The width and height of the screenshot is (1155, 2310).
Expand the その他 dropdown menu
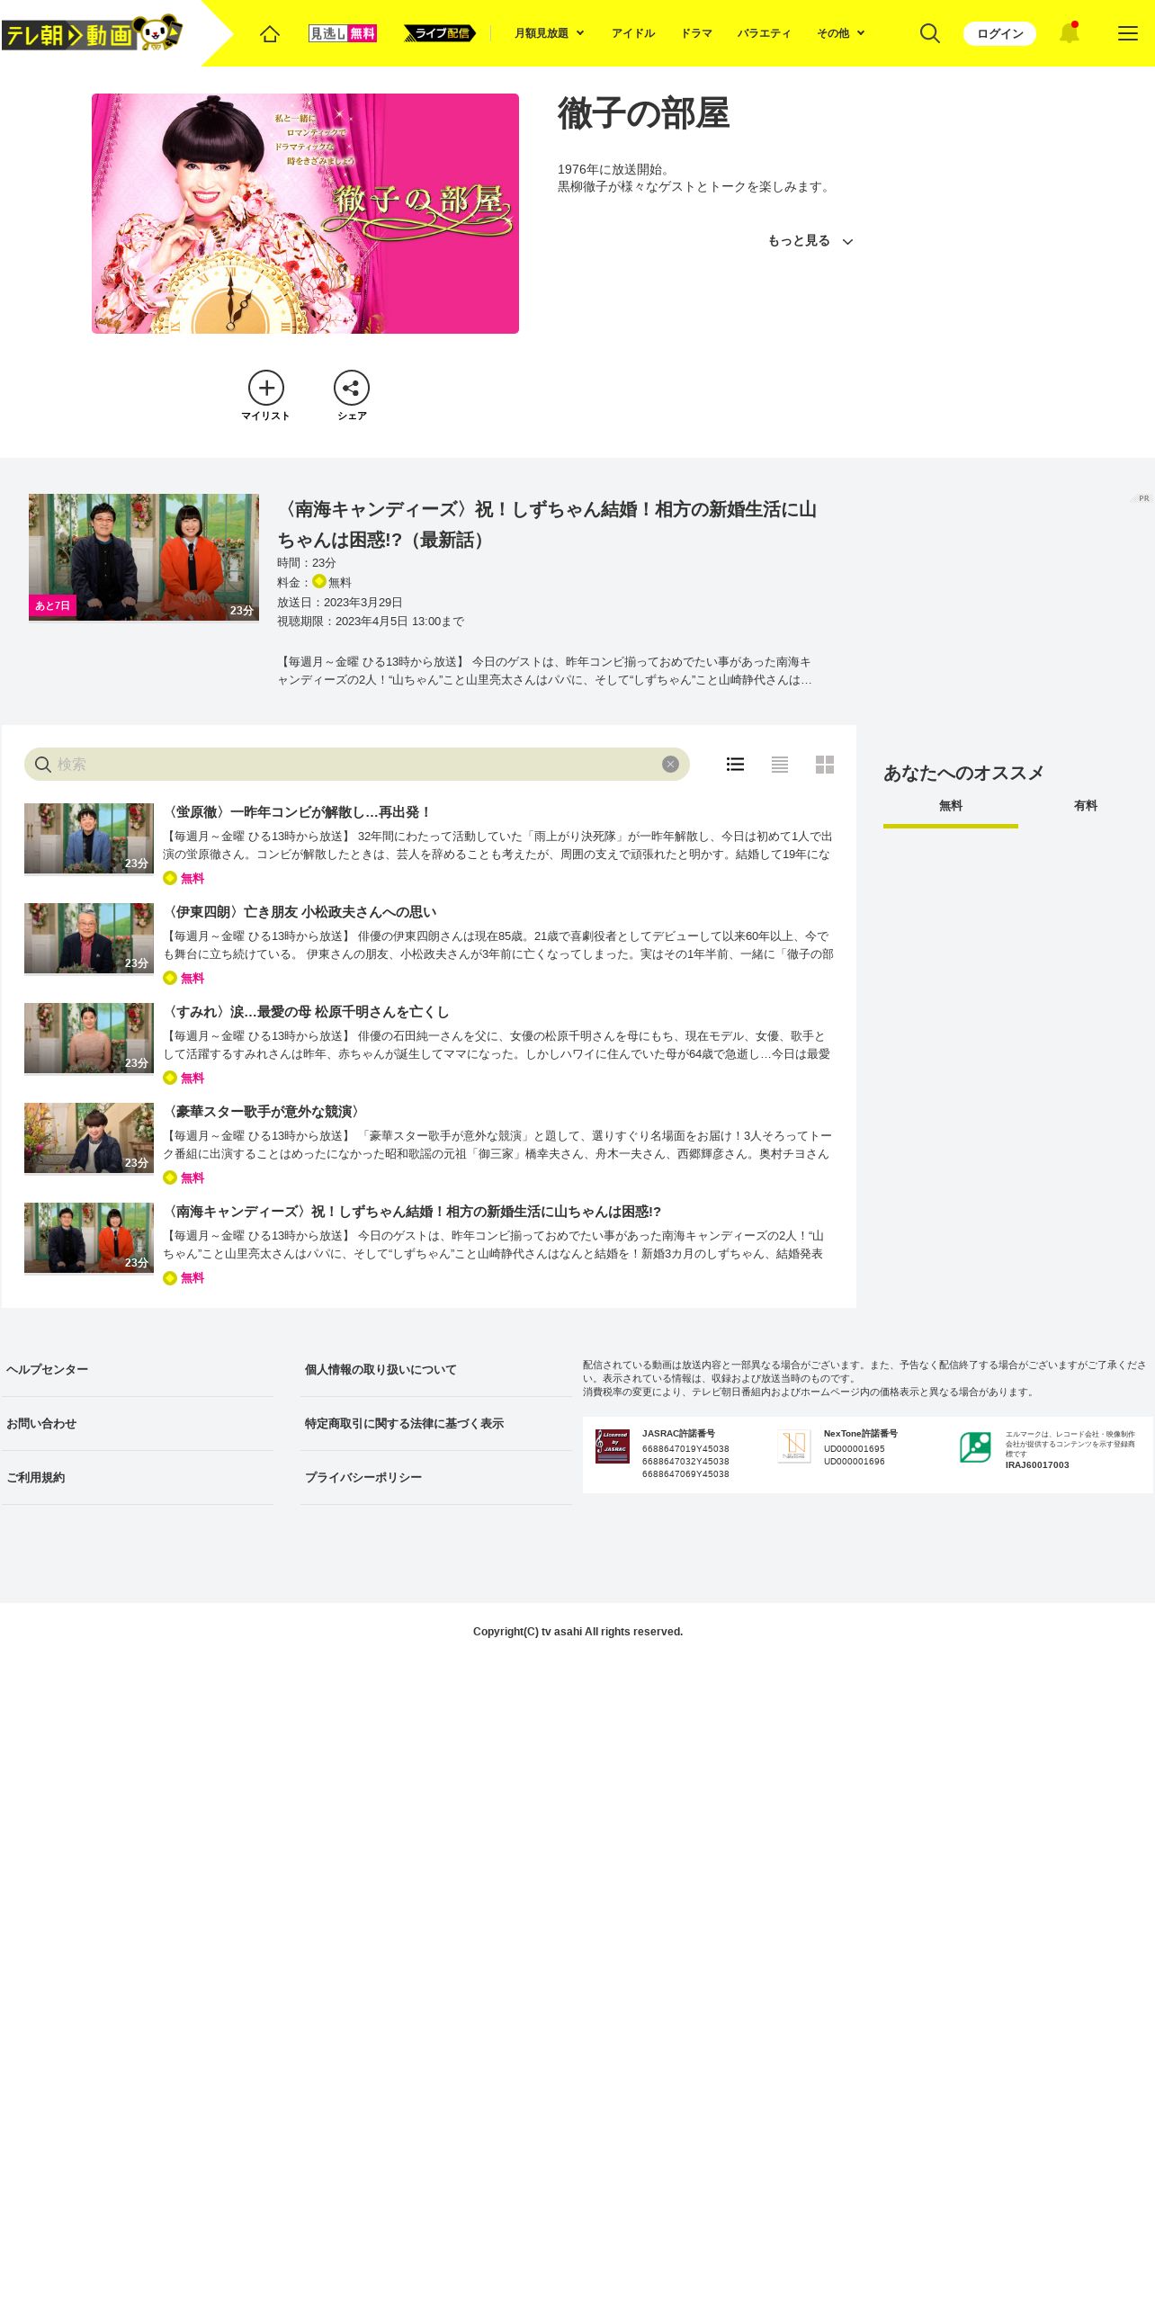[841, 33]
